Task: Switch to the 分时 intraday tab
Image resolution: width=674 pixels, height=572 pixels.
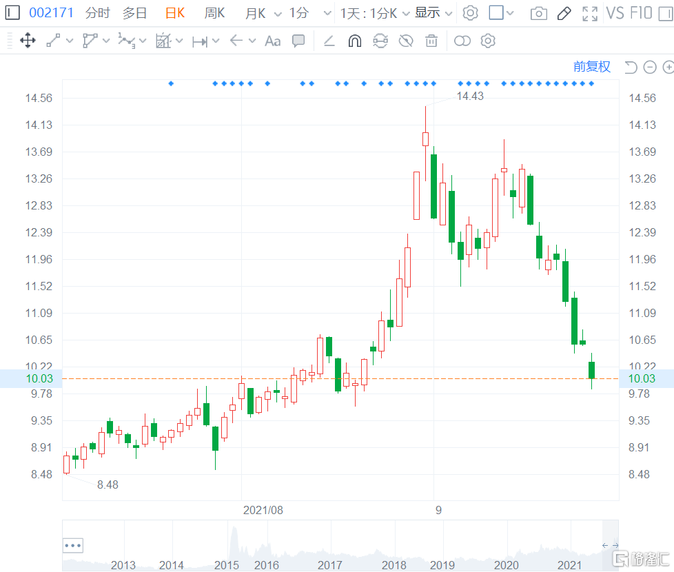Action: click(97, 13)
